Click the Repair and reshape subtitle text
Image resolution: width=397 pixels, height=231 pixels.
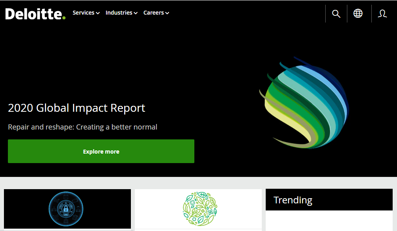coord(82,127)
